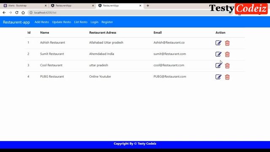Delete the PUBG Restaurant entry
This screenshot has height=152, width=270.
pyautogui.click(x=227, y=77)
